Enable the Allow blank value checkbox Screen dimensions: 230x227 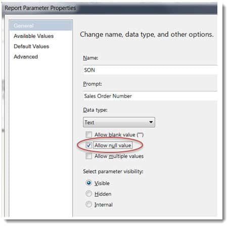(x=88, y=135)
